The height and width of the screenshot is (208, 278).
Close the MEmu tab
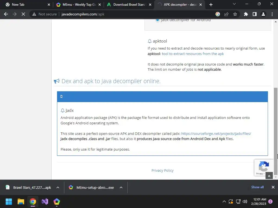click(100, 5)
